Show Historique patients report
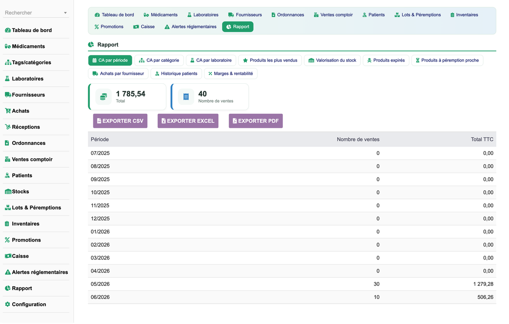The image size is (509, 324). [176, 73]
